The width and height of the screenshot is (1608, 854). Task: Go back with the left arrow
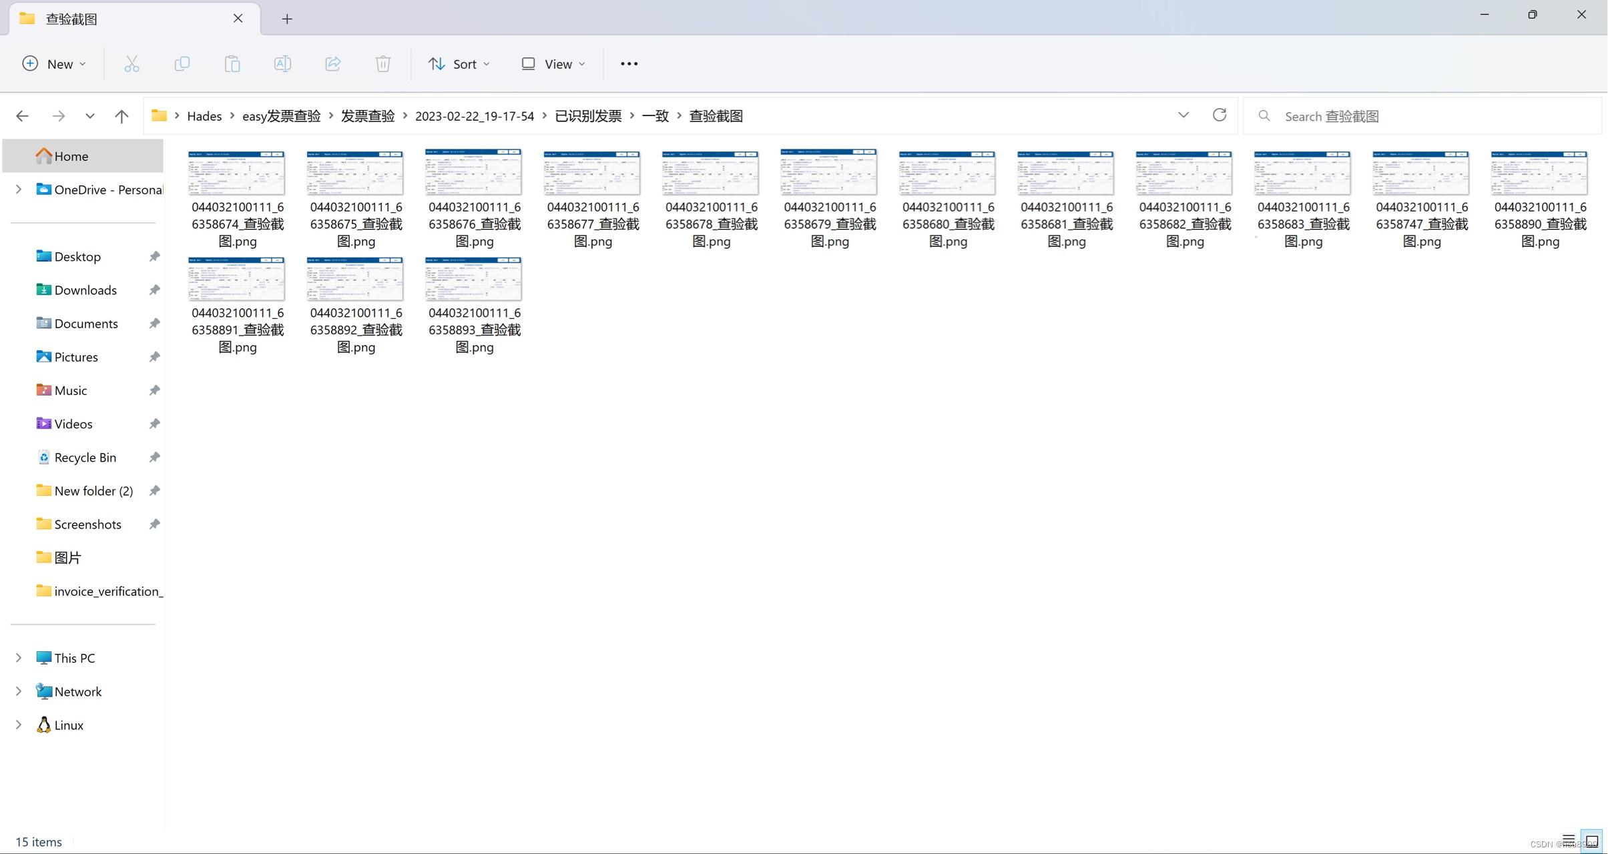(x=22, y=116)
